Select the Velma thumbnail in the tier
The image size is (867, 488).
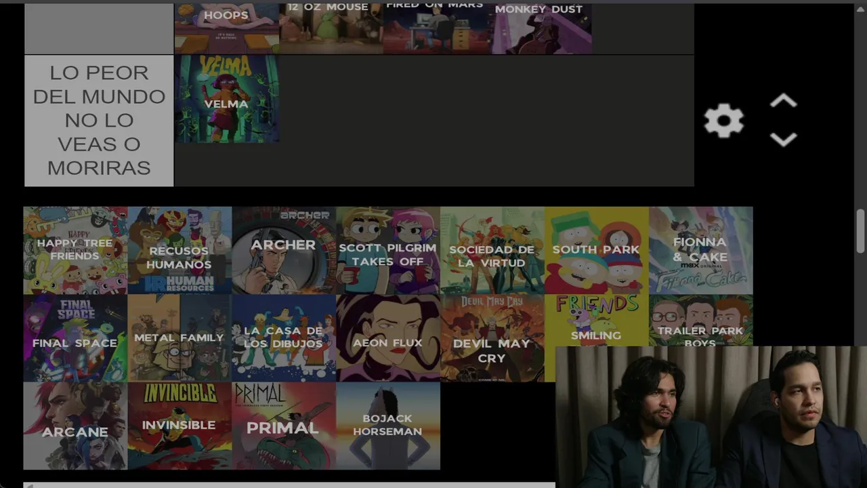[226, 99]
